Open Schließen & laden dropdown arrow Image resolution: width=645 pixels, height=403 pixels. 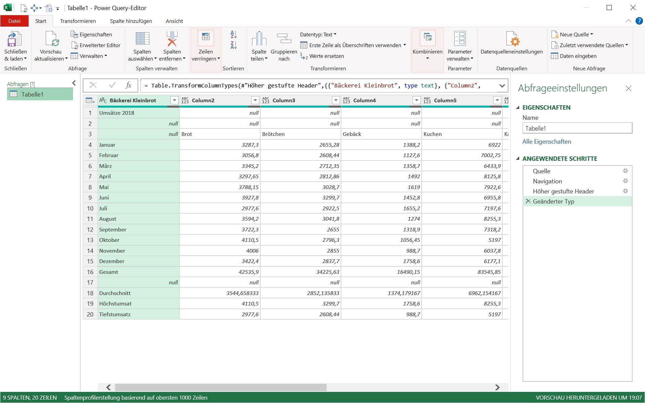pos(25,59)
